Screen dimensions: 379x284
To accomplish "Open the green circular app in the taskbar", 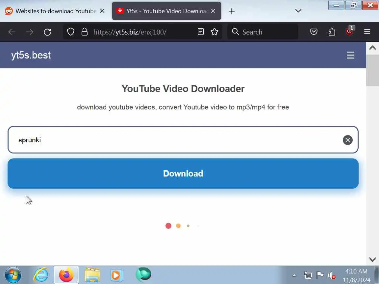I will [143, 275].
